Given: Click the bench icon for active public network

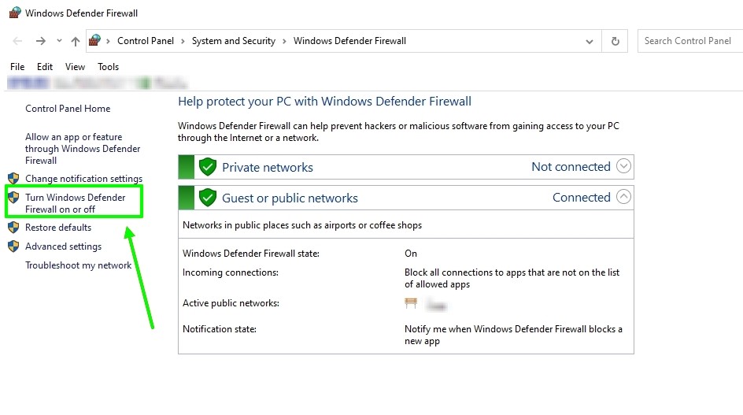Looking at the screenshot, I should pos(411,303).
